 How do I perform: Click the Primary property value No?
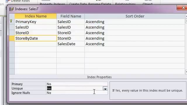pos(77,84)
